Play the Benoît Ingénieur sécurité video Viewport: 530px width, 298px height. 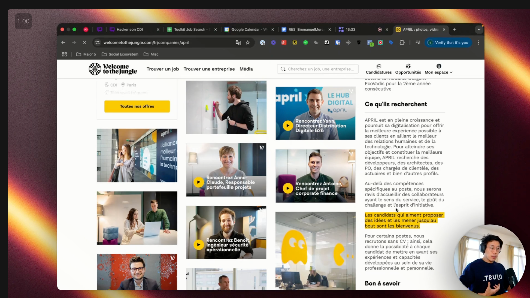coord(198,245)
